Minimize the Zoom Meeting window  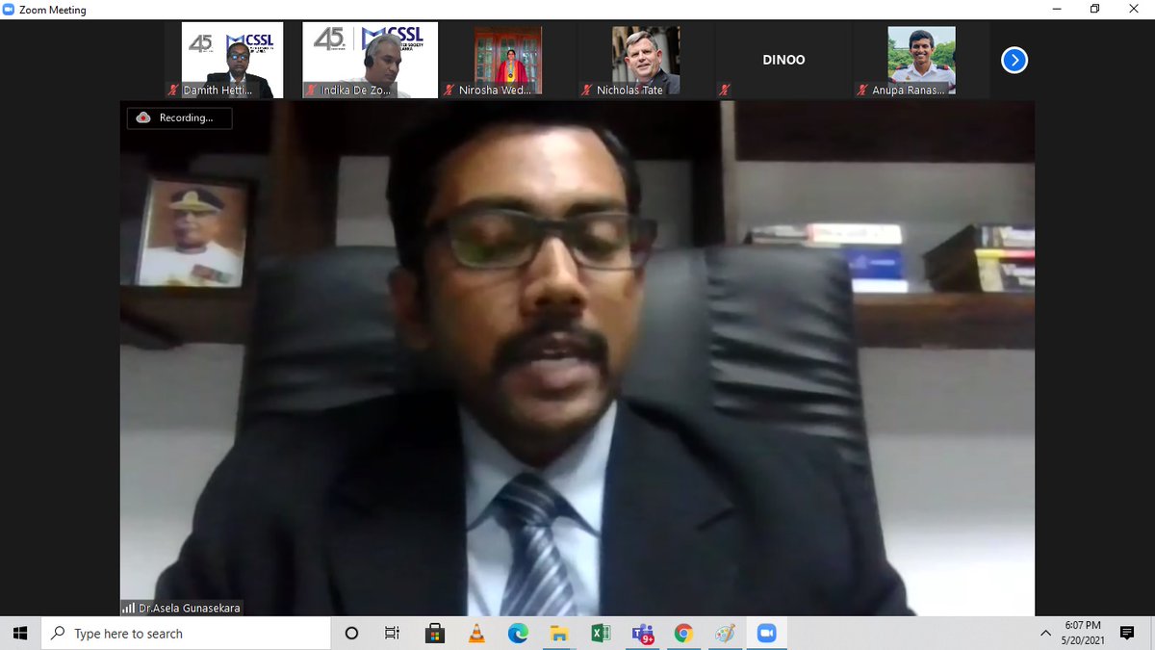pos(1058,10)
